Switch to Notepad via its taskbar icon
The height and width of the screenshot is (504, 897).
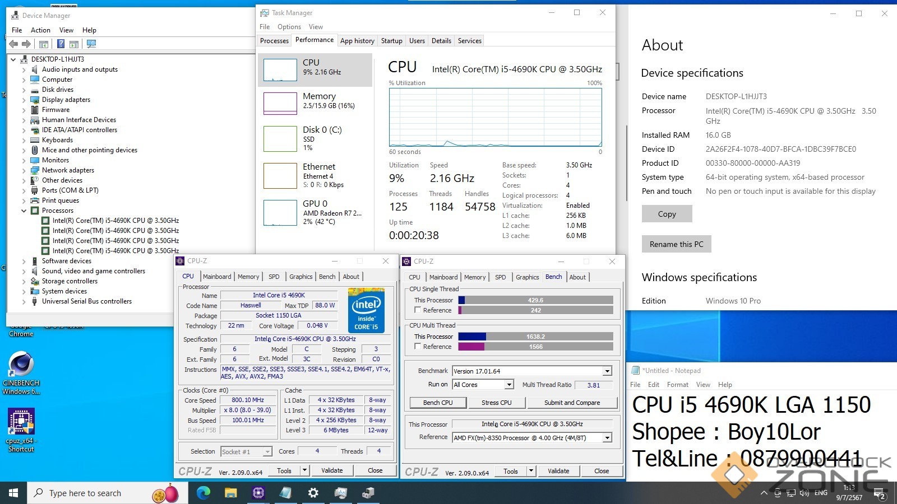286,493
